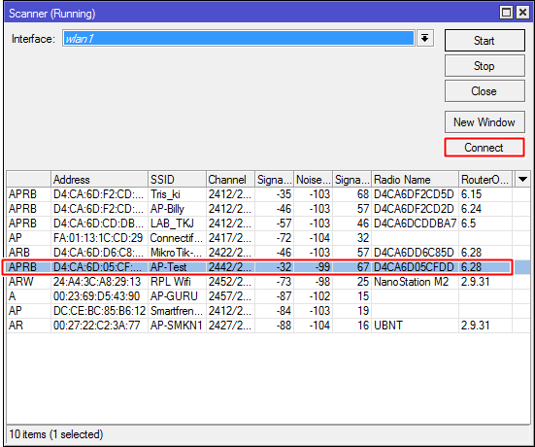Maximize the Scanner window
535x447 pixels.
coord(506,13)
